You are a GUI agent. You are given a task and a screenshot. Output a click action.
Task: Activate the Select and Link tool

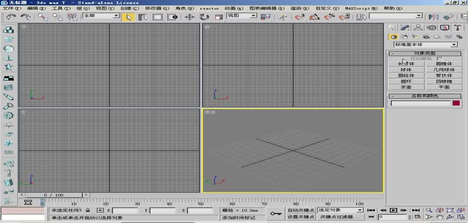tap(43, 17)
